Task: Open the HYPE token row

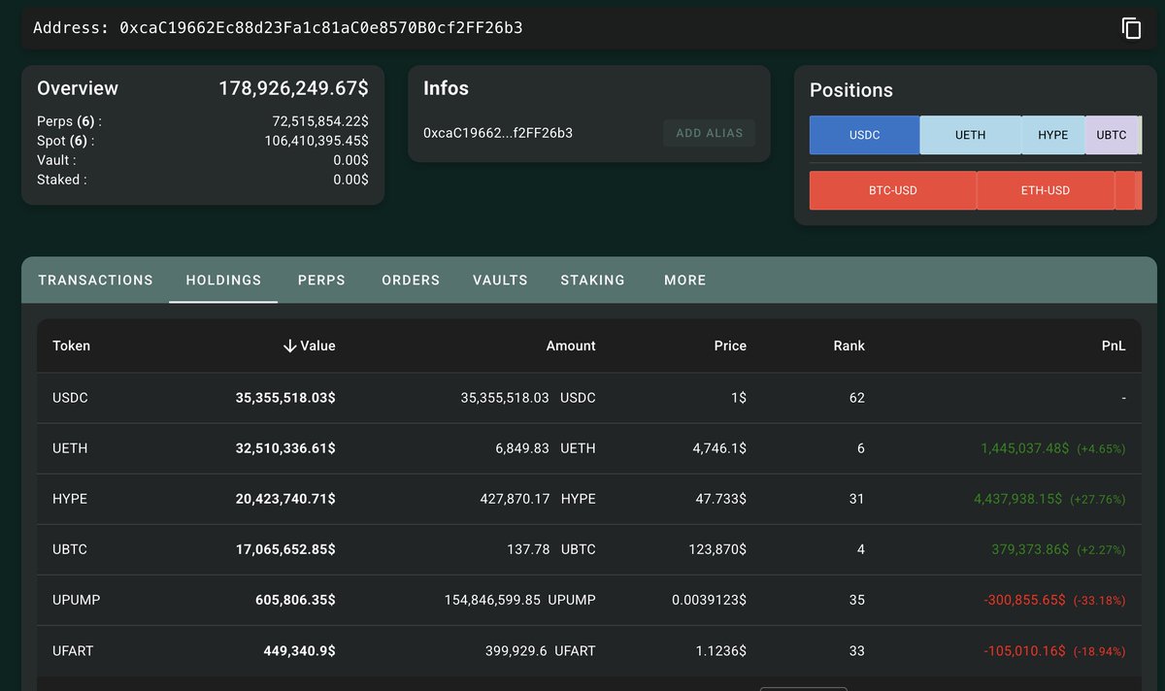Action: (589, 499)
